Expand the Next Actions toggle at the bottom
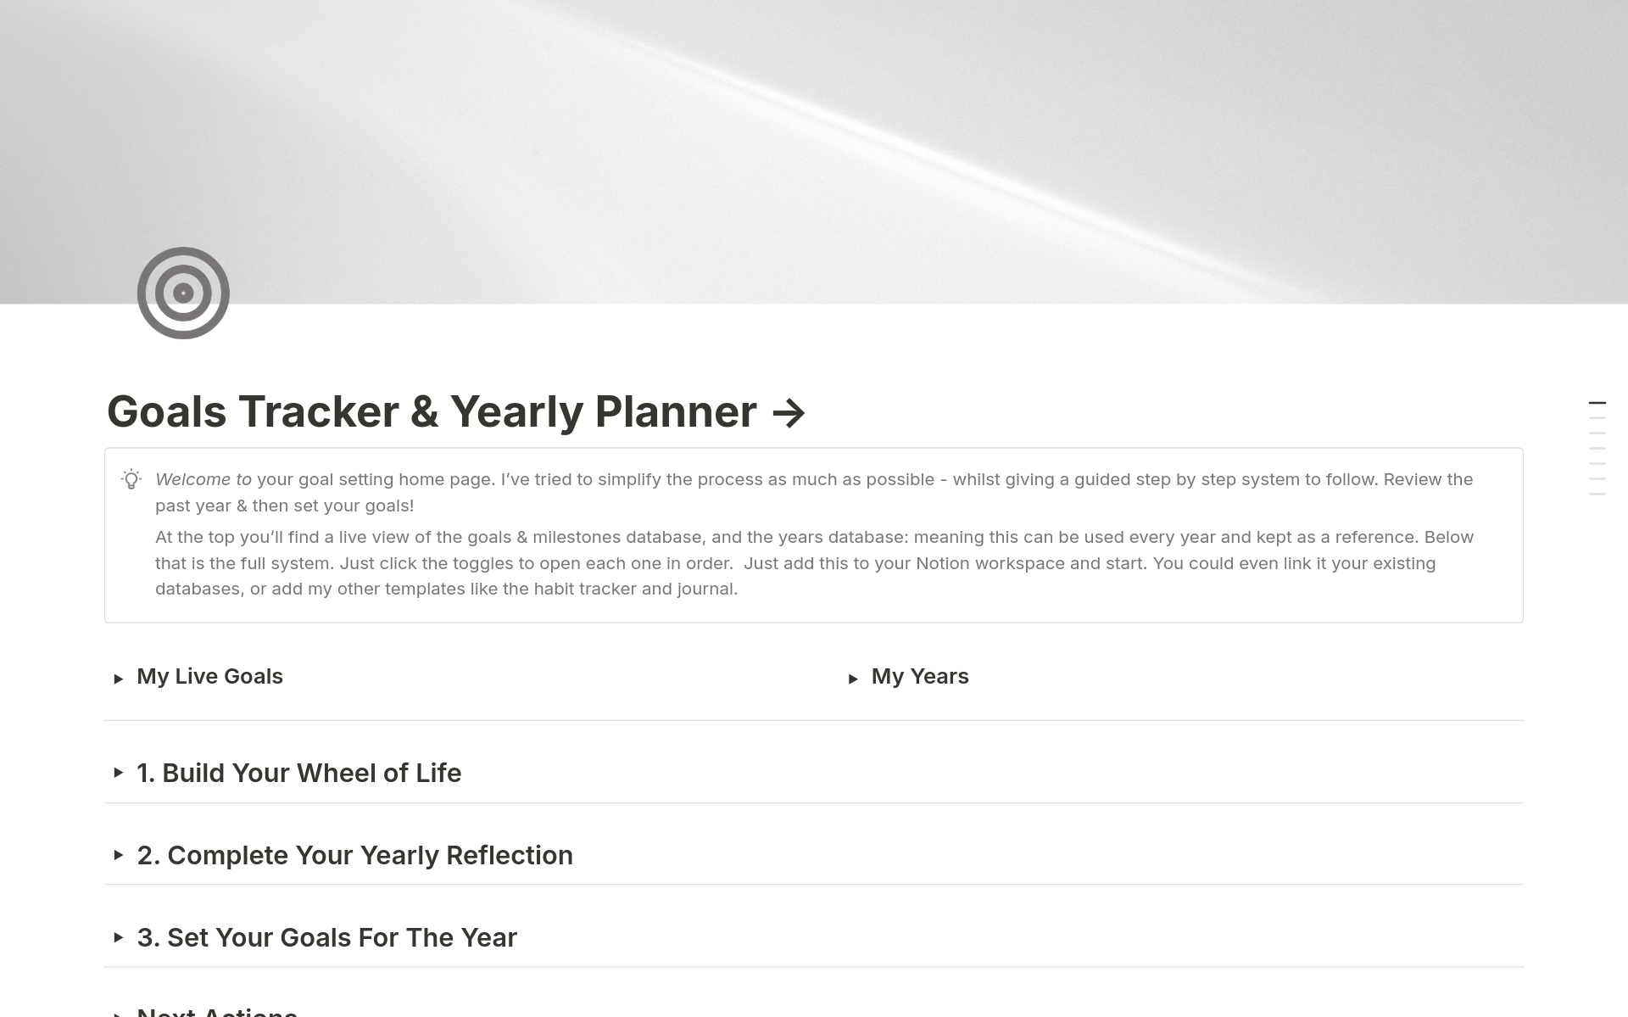This screenshot has width=1628, height=1017. click(x=119, y=1011)
